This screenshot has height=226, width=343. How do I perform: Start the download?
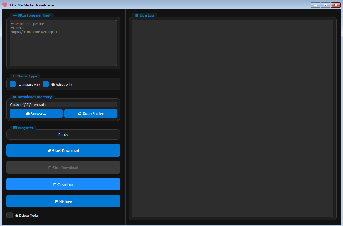[64, 150]
